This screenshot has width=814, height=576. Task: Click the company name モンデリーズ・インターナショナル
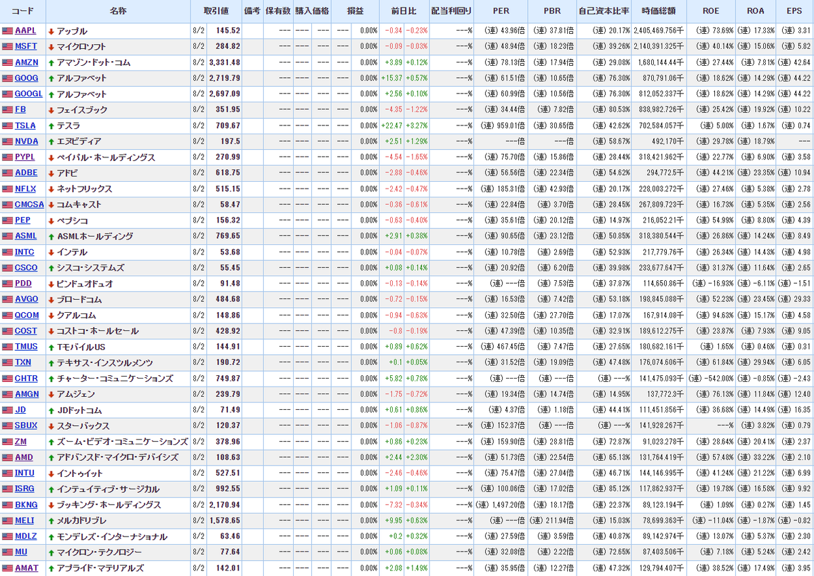point(111,536)
